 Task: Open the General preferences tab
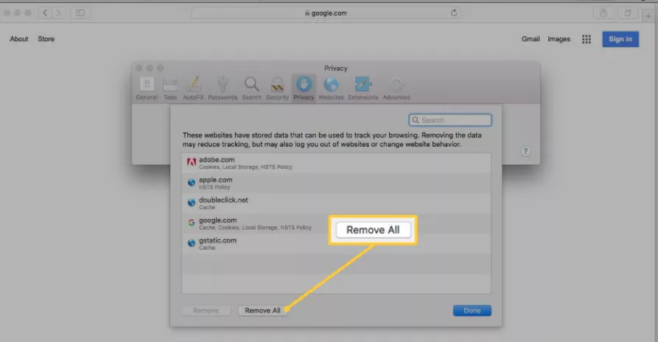147,88
